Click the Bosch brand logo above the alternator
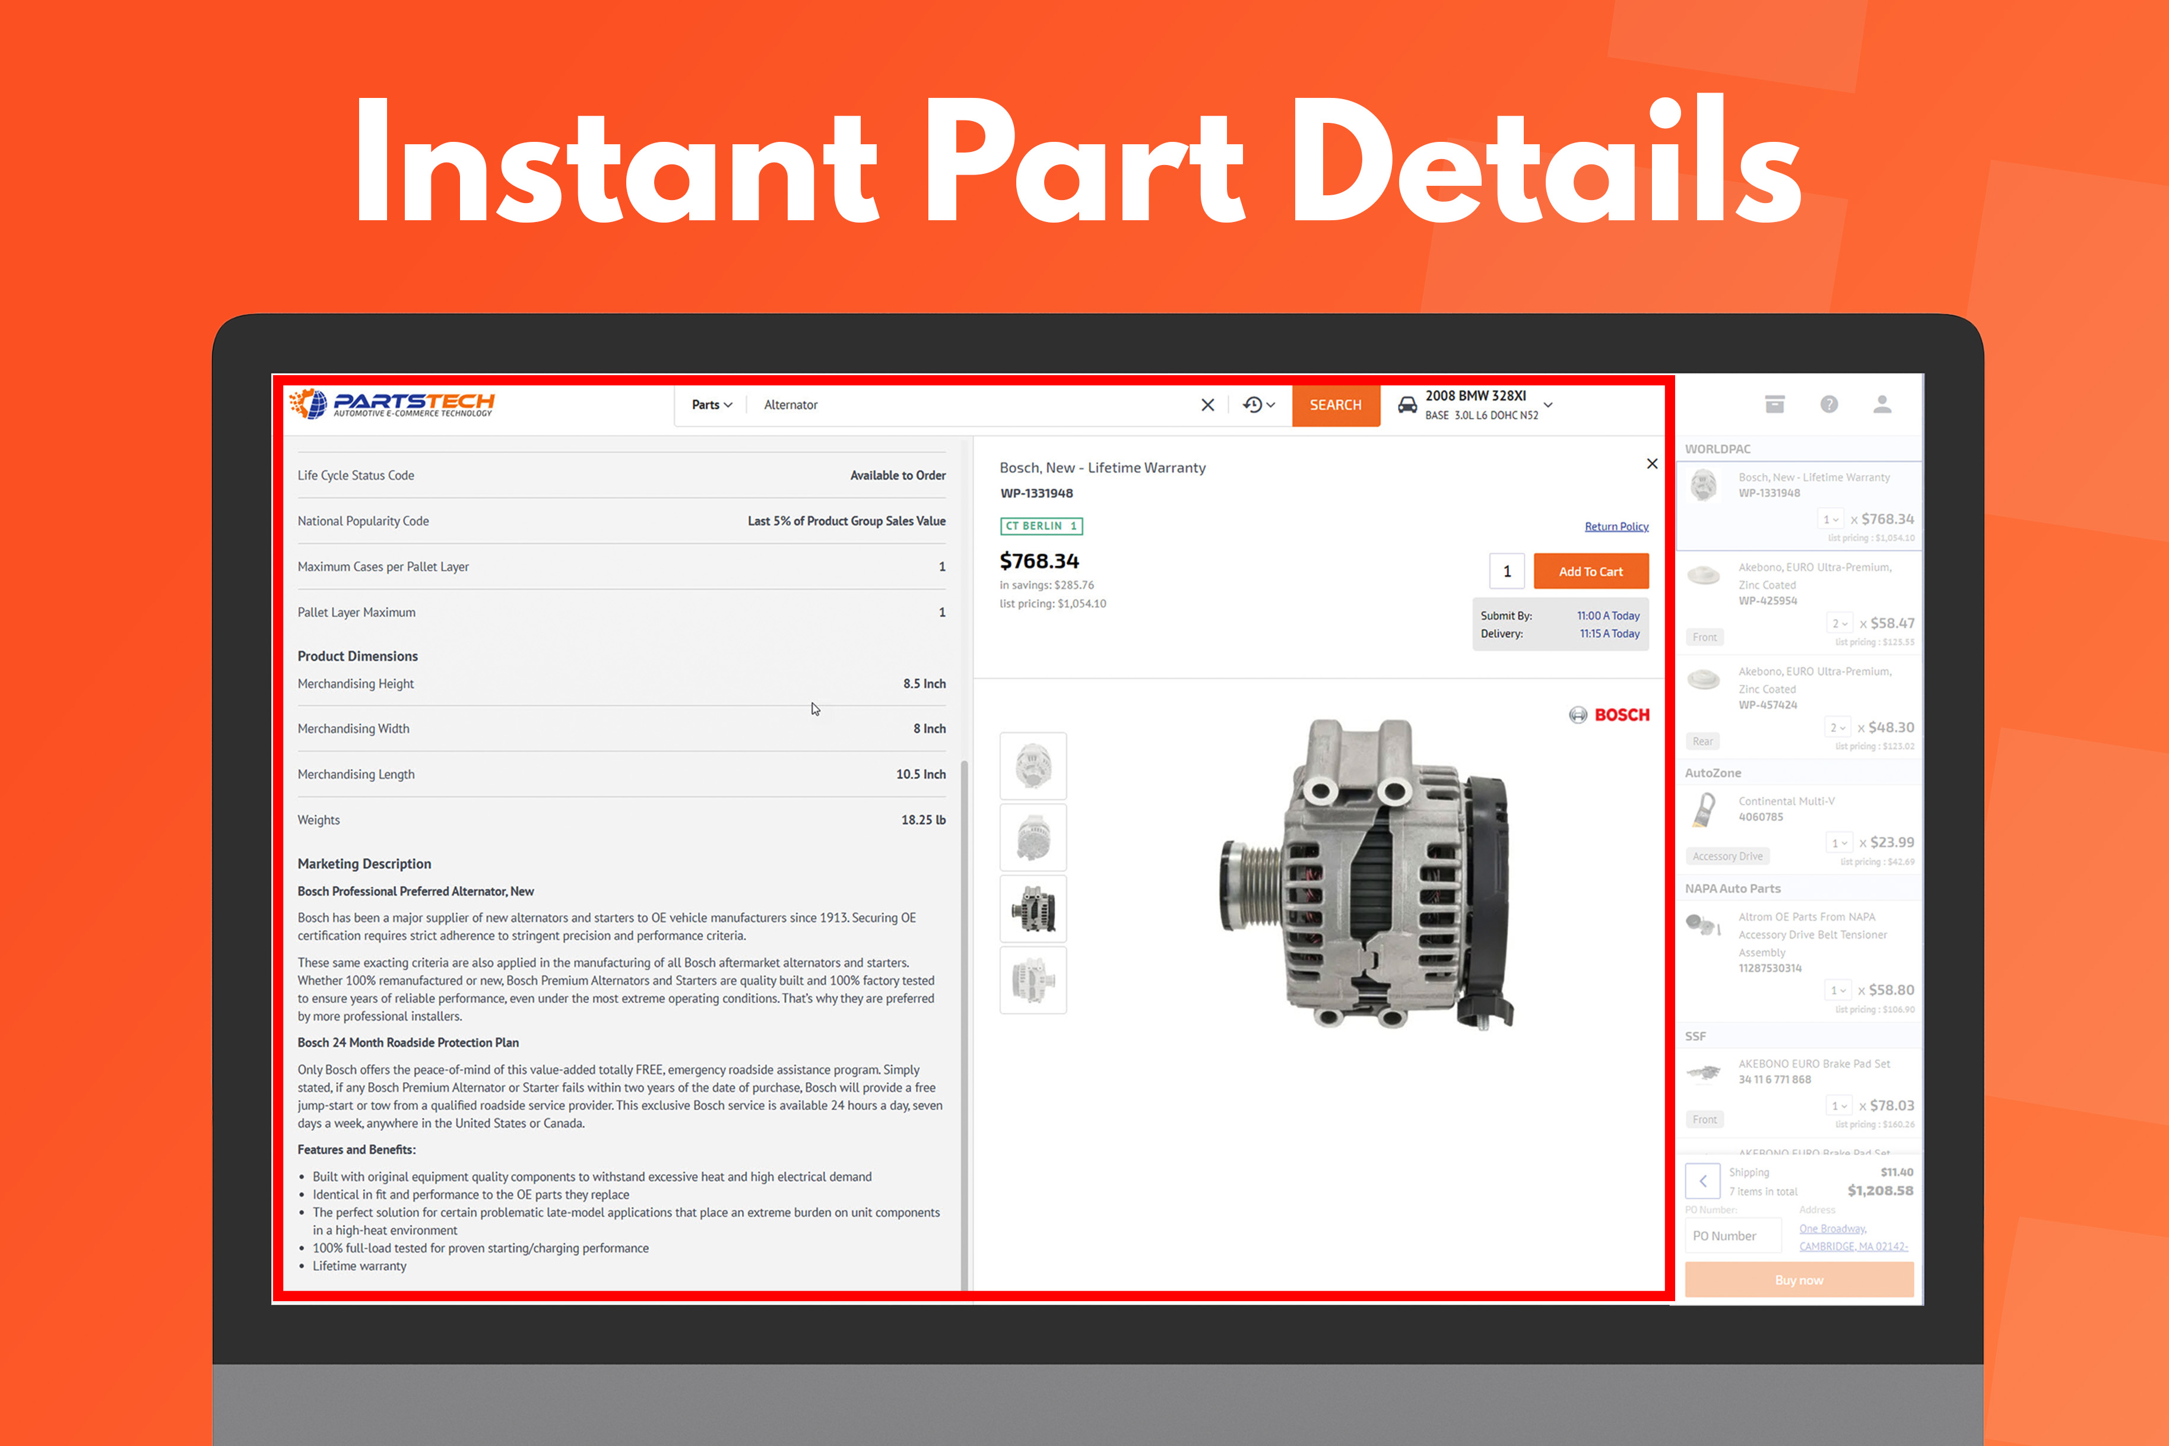 [1609, 715]
